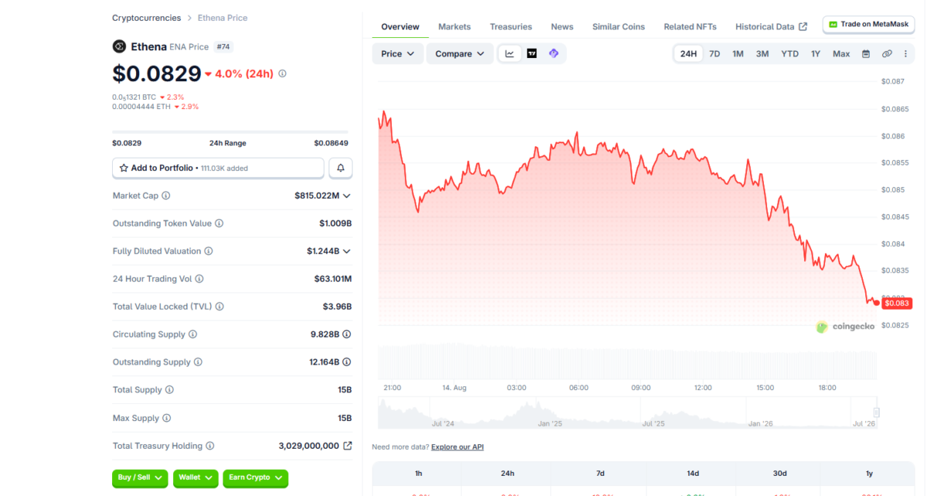Expand the Fully Diluted Valuation chevron

347,251
